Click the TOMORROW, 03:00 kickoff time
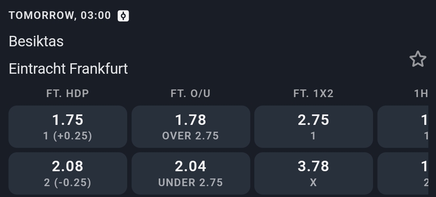 tap(60, 16)
